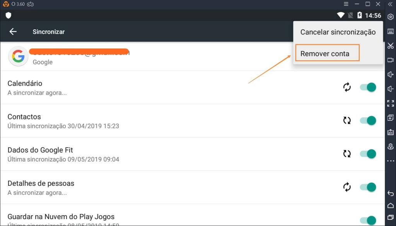
Task: Click the emulator logo in title bar
Action: coord(6,4)
